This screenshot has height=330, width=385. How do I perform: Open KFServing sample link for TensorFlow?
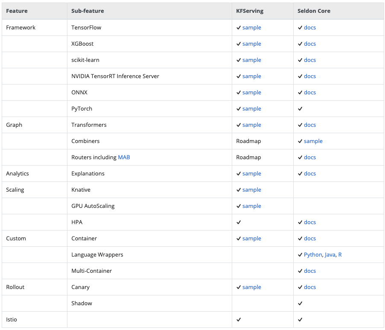click(251, 27)
